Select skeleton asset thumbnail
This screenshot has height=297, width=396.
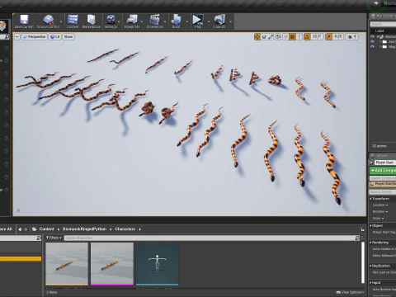coord(158,264)
